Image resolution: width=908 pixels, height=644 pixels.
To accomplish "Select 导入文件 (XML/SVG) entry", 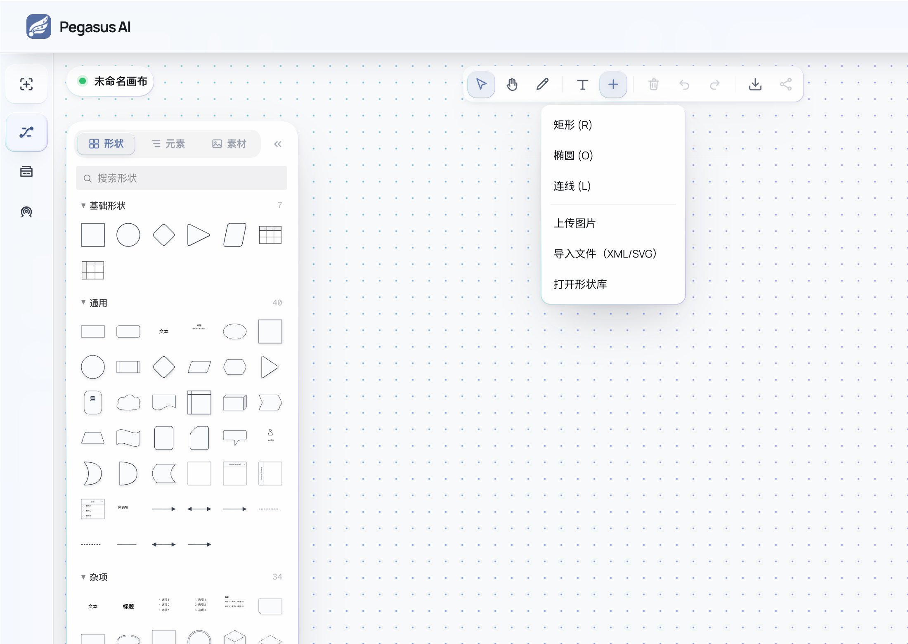I will [x=613, y=253].
